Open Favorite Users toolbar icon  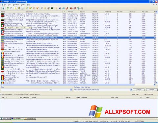19,8
